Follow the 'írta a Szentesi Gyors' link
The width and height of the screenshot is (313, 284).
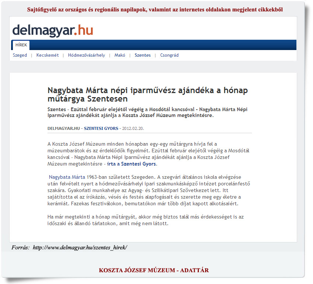point(131,164)
